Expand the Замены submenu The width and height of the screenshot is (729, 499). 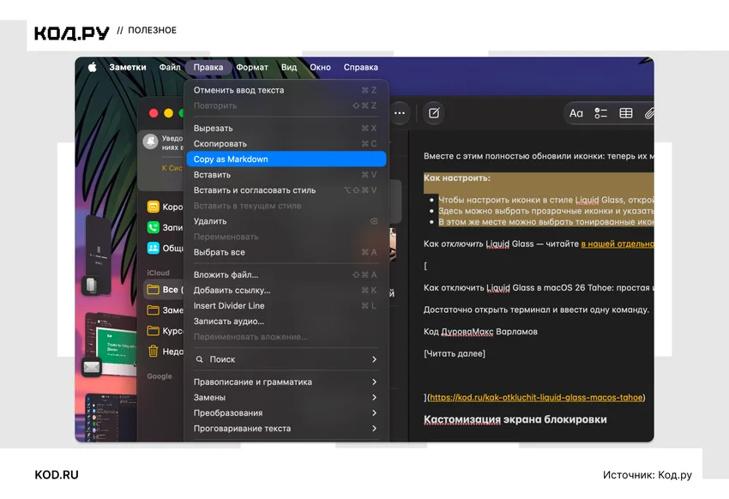pyautogui.click(x=286, y=397)
